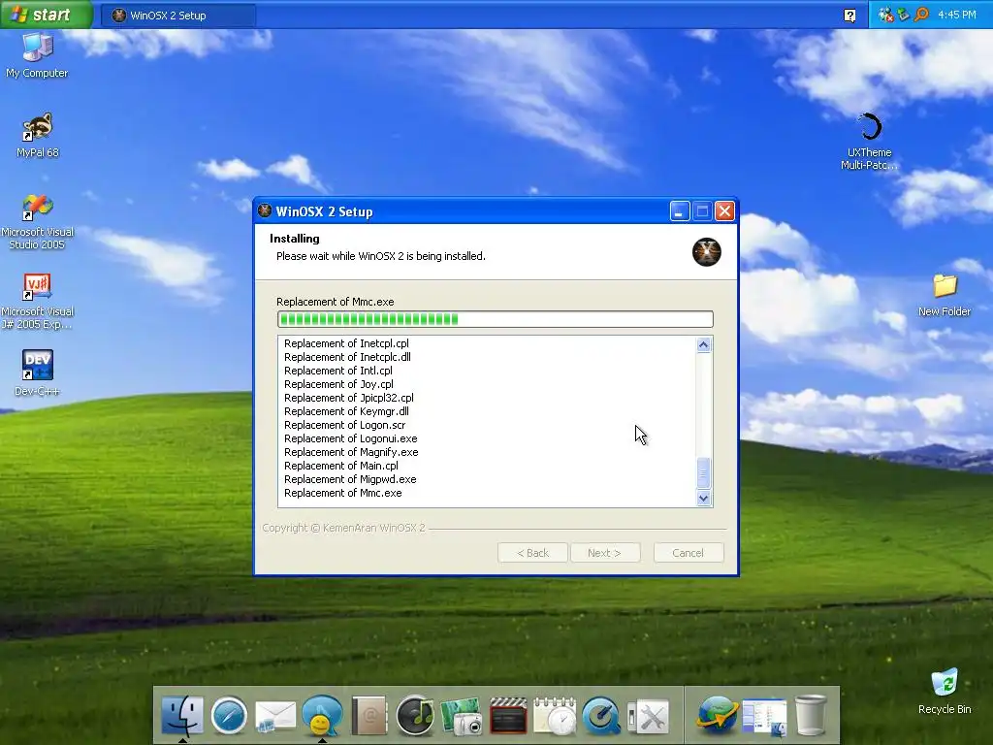Open the dock Trash can
This screenshot has width=993, height=745.
(811, 716)
